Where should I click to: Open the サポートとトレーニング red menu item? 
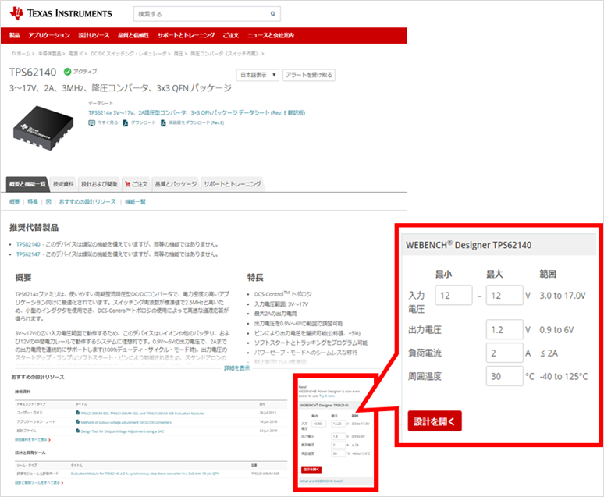[186, 35]
